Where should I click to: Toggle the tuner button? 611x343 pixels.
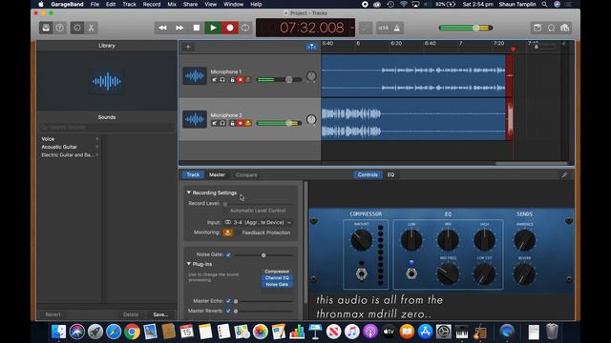click(365, 28)
